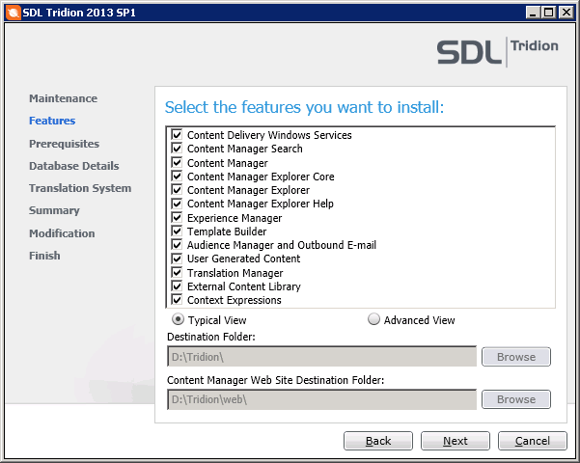
Task: Uncheck User Generated Content
Action: click(x=177, y=259)
